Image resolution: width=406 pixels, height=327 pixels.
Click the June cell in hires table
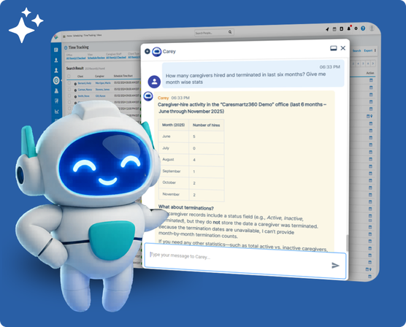click(x=174, y=136)
